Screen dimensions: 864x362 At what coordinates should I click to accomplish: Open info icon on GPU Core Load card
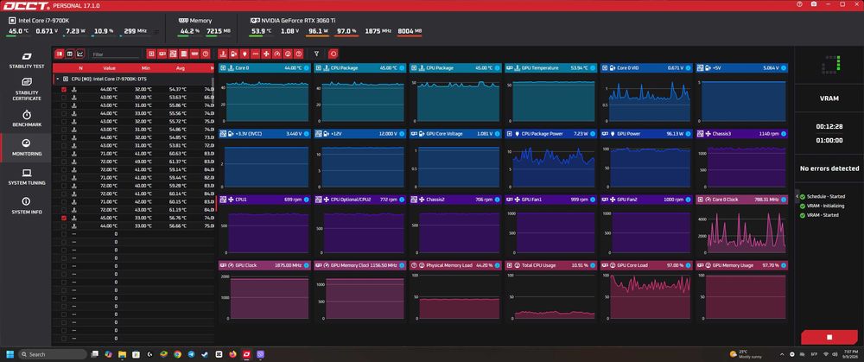click(x=689, y=265)
